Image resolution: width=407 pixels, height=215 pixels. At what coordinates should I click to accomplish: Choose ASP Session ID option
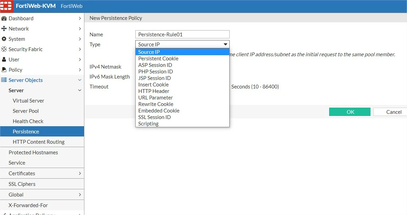182,65
